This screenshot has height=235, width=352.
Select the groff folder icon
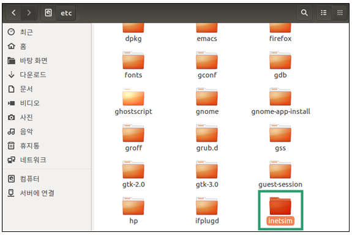pos(133,133)
